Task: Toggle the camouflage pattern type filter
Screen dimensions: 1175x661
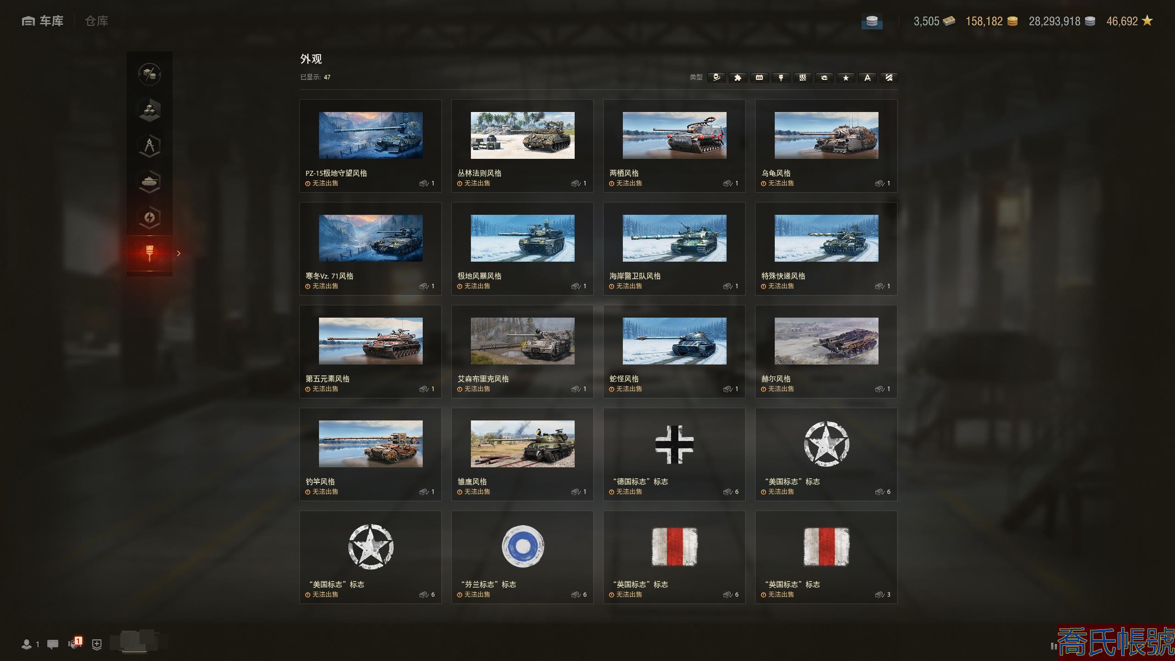Action: (802, 78)
